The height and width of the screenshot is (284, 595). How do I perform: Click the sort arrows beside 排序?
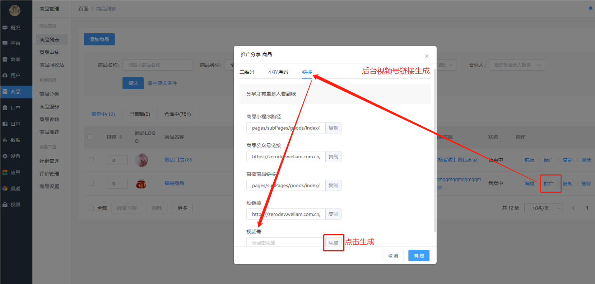click(121, 137)
